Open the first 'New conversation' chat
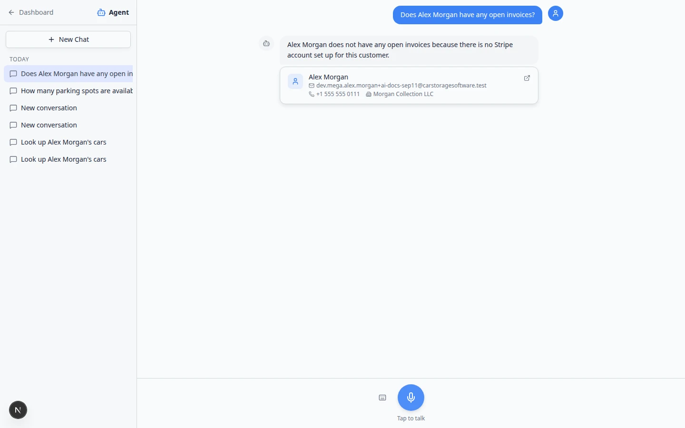Screen dimensions: 685x428 (x=68, y=108)
